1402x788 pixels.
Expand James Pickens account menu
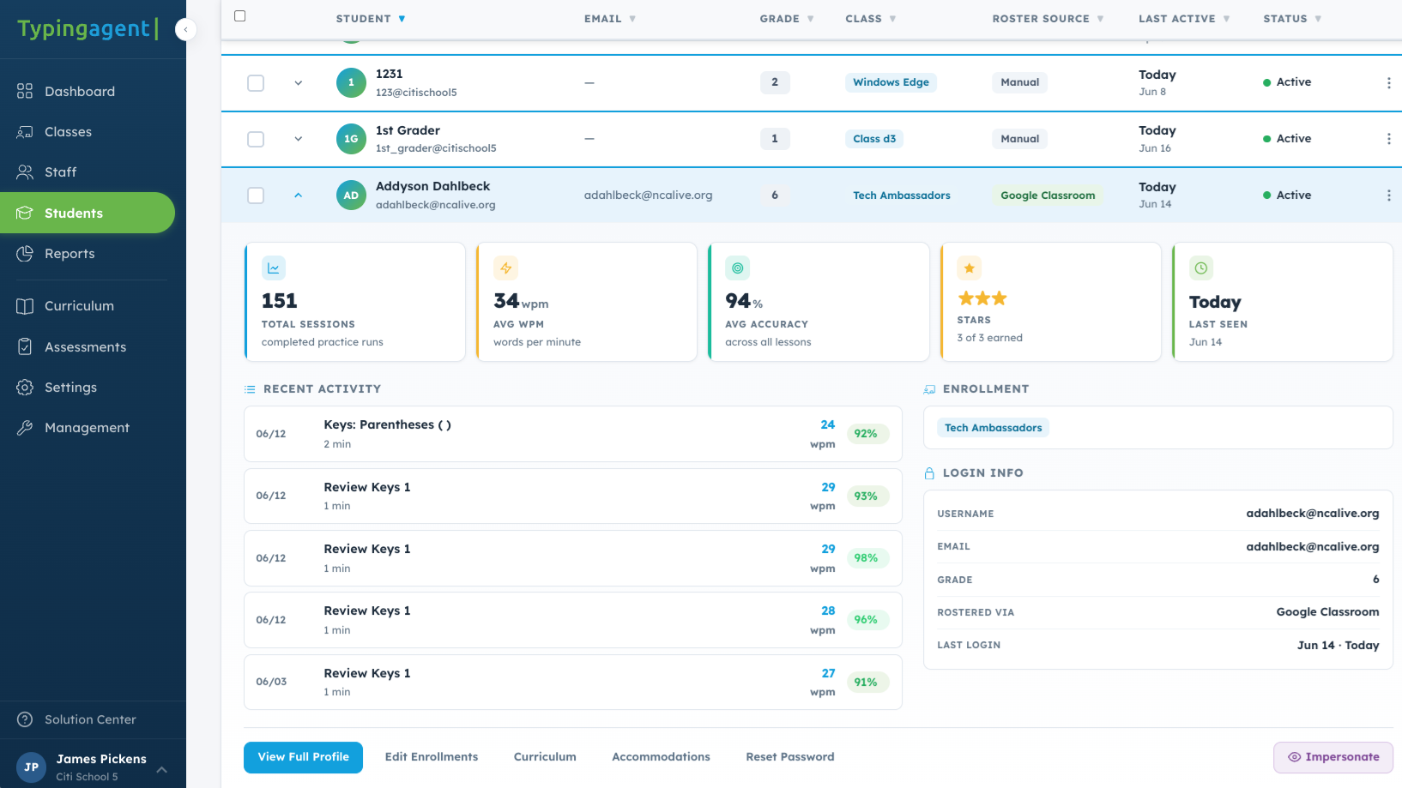[161, 769]
